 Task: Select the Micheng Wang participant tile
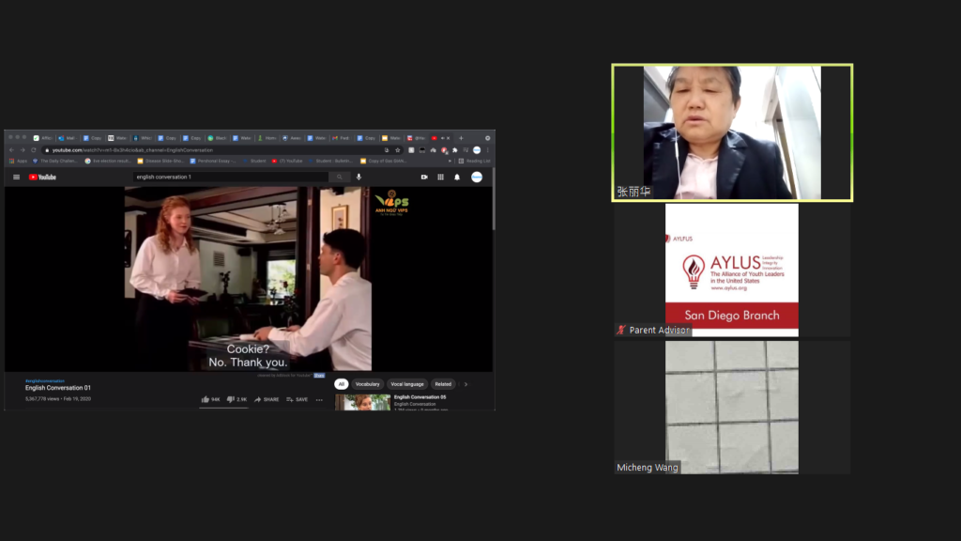click(x=732, y=408)
